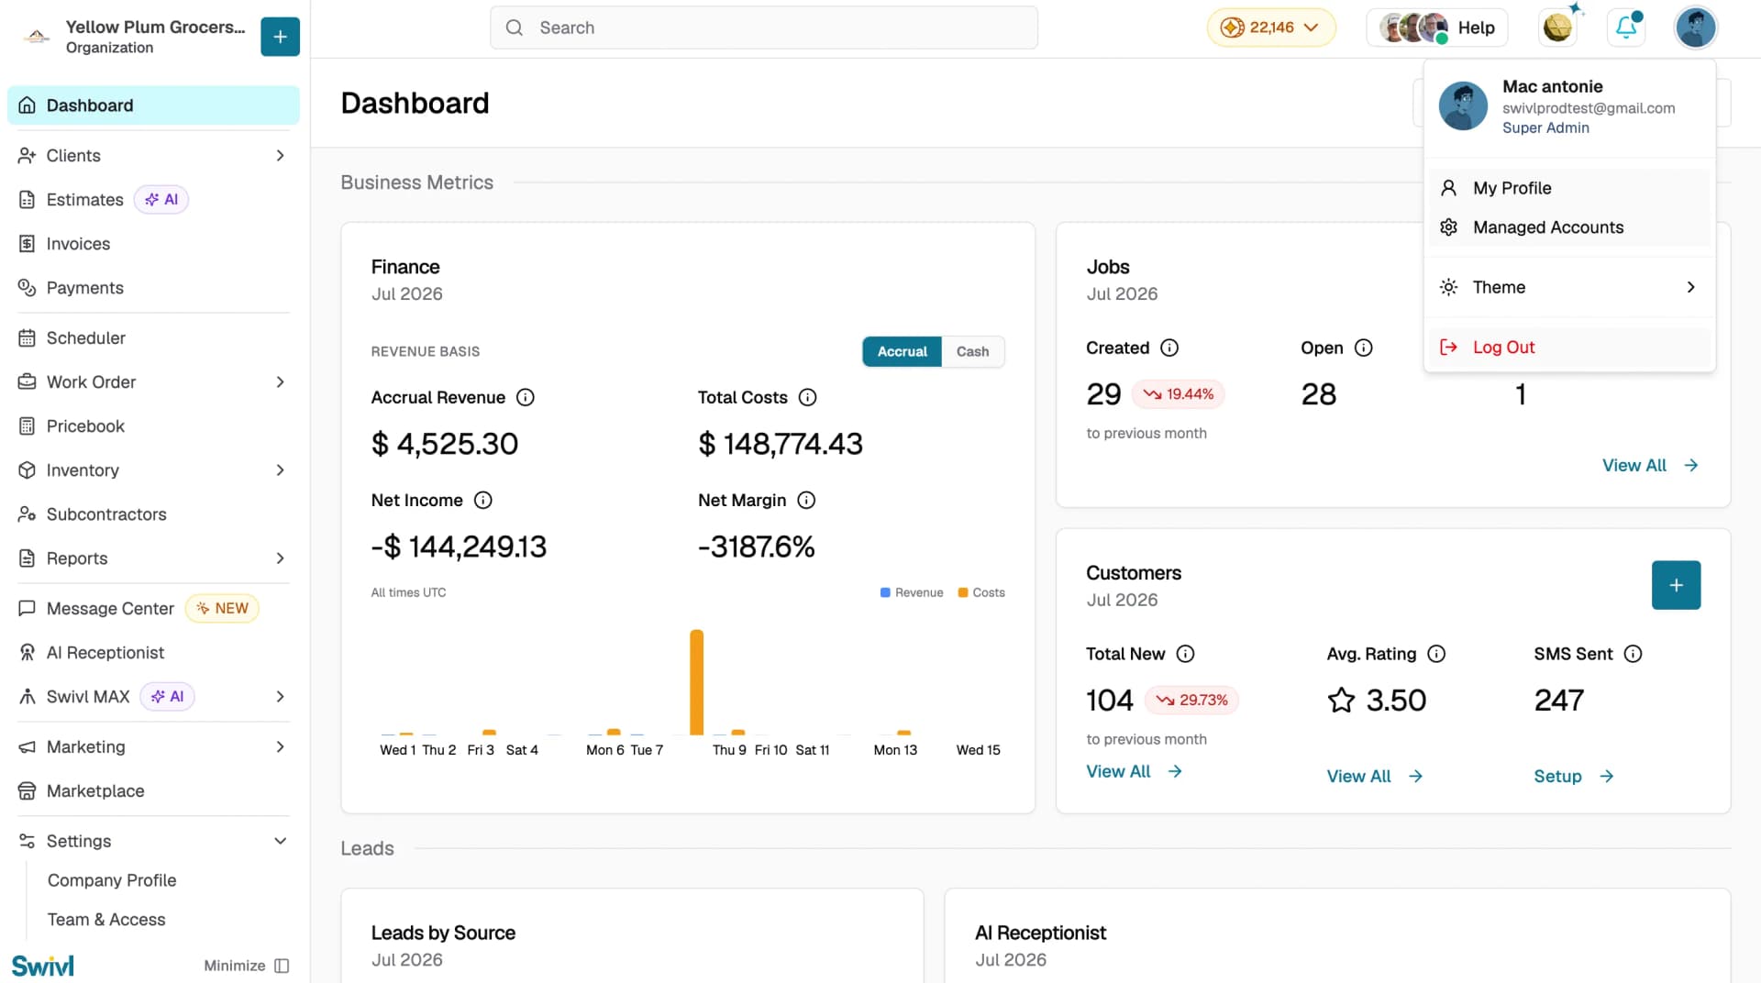
Task: Show info for Jobs Created
Action: click(x=1169, y=348)
